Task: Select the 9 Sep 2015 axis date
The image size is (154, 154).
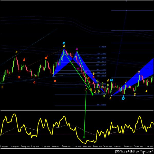Action: point(35,147)
